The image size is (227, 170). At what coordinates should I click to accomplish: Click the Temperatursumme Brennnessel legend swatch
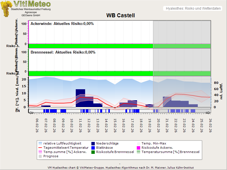[x=138, y=152]
